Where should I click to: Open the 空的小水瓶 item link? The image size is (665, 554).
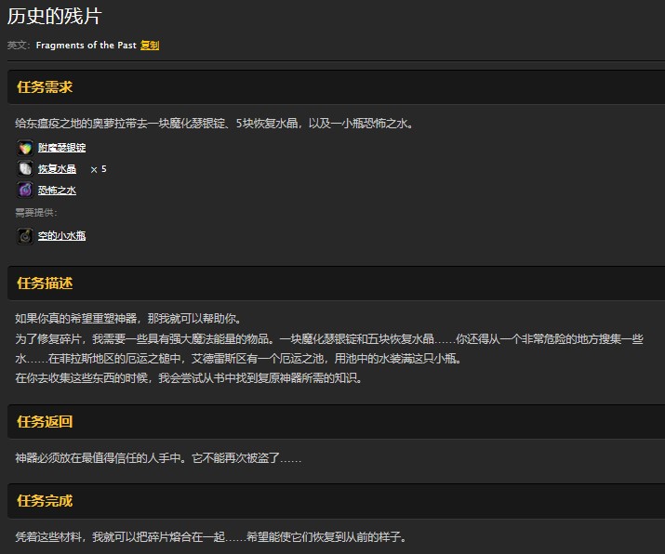coord(61,236)
